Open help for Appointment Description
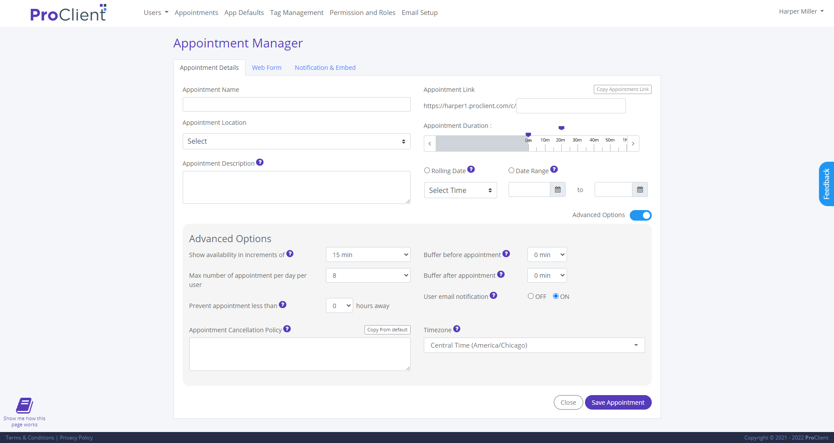The width and height of the screenshot is (834, 443). pos(260,162)
